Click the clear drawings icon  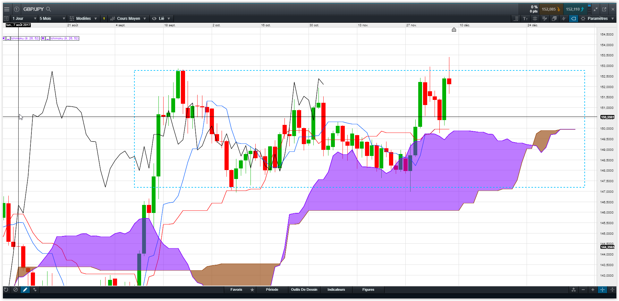pos(15,290)
